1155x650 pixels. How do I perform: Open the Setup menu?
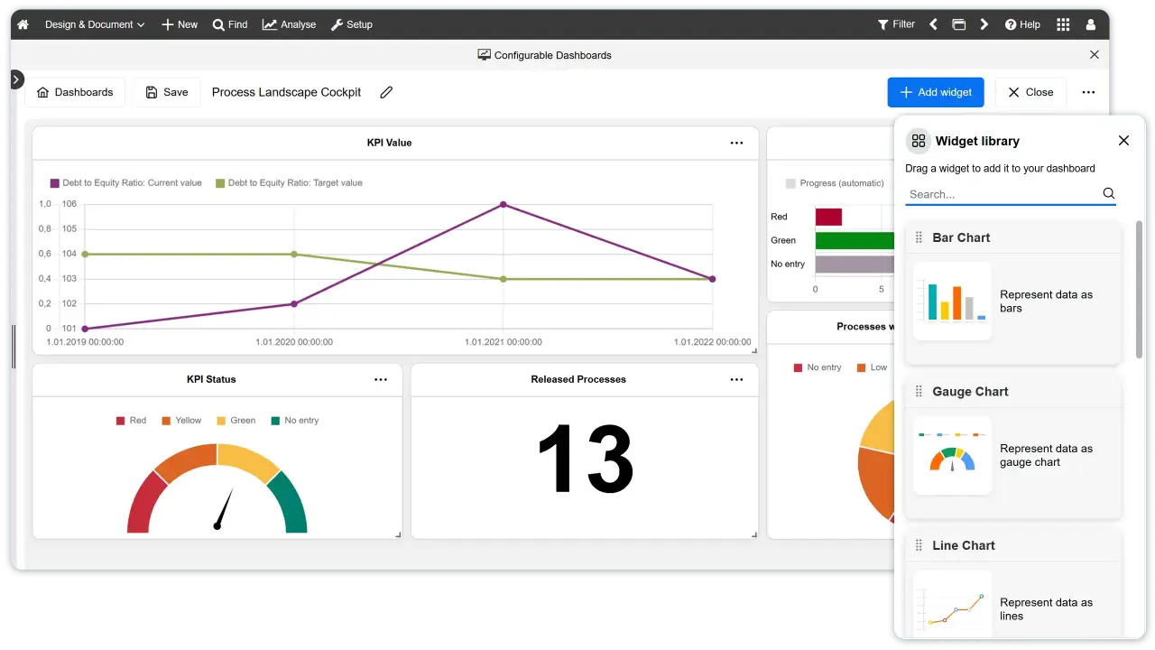(x=351, y=24)
